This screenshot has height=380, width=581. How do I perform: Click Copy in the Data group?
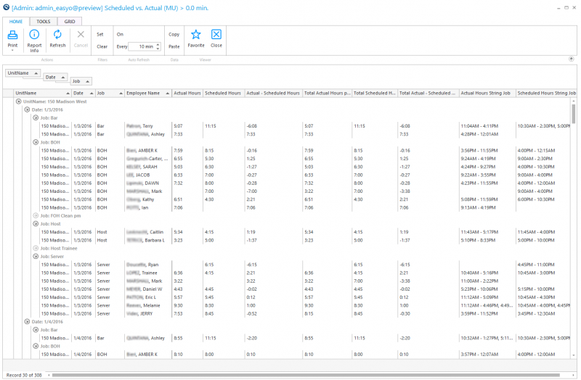174,34
